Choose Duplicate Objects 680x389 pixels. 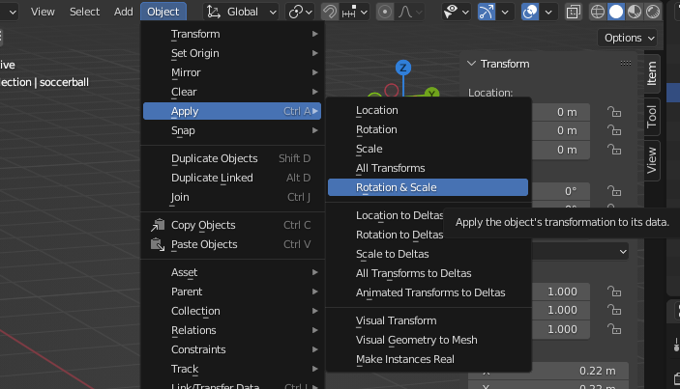pyautogui.click(x=232, y=158)
